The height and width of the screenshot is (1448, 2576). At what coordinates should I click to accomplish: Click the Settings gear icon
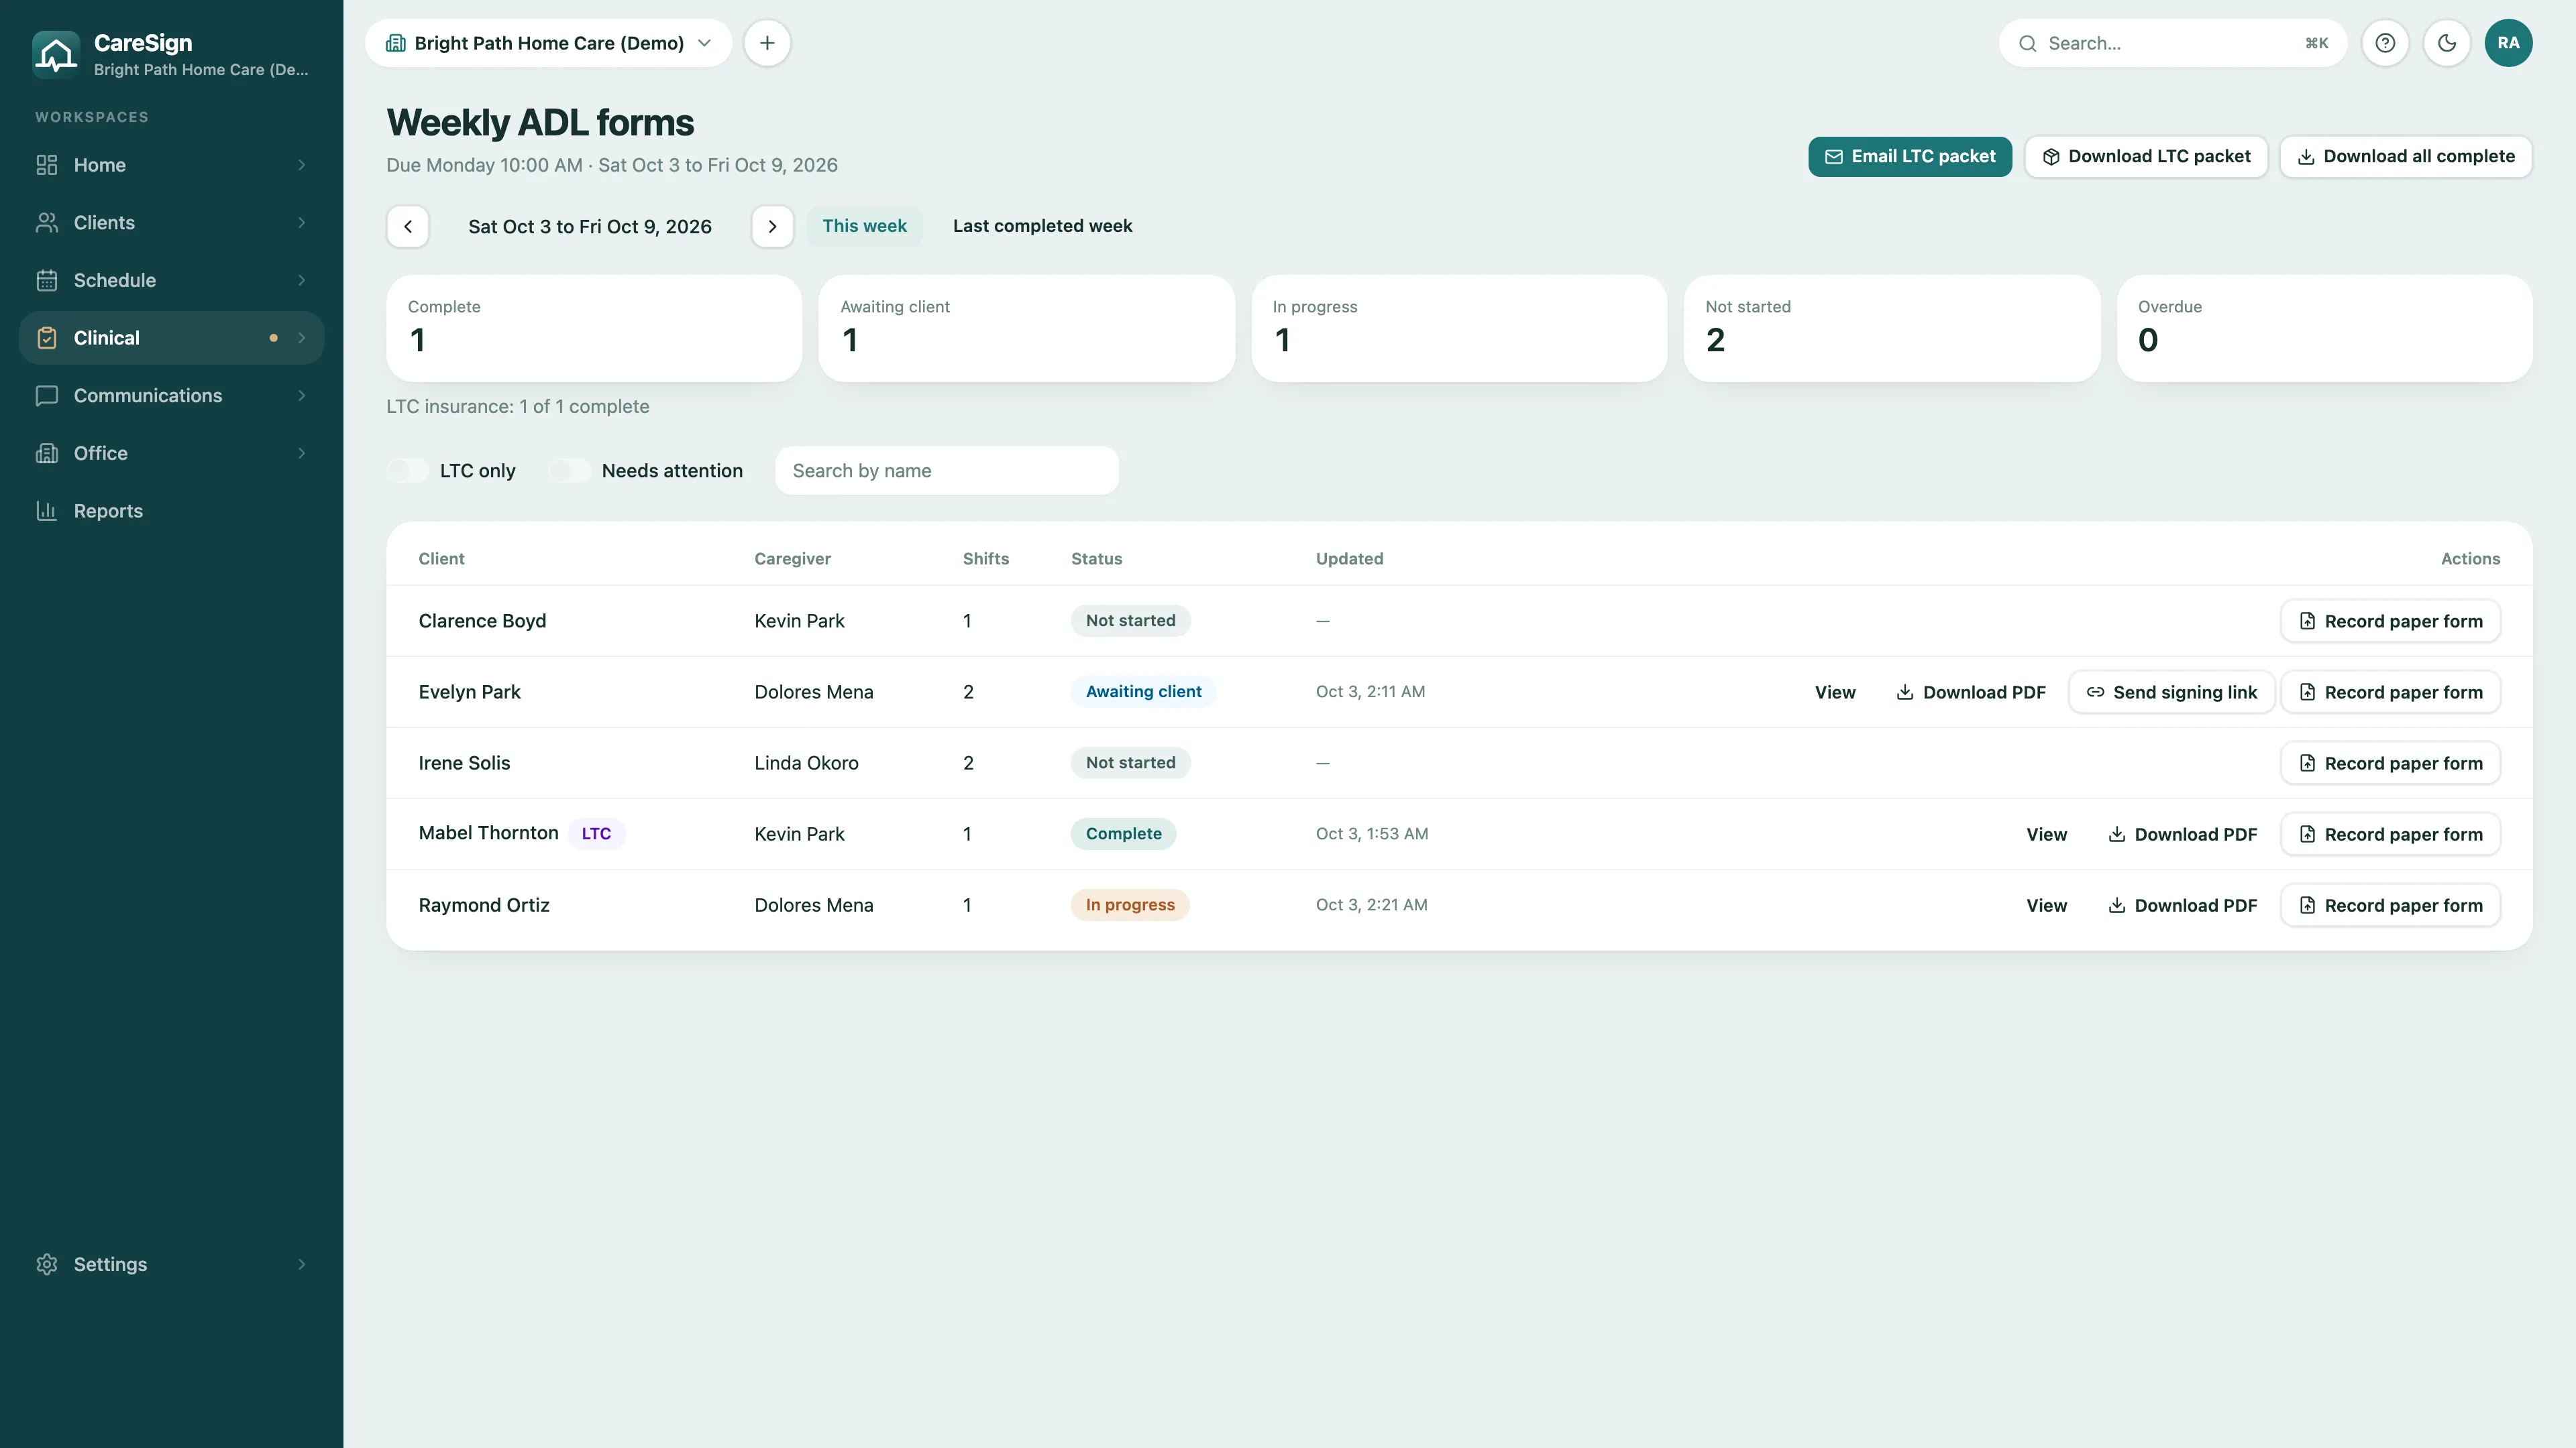tap(47, 1264)
